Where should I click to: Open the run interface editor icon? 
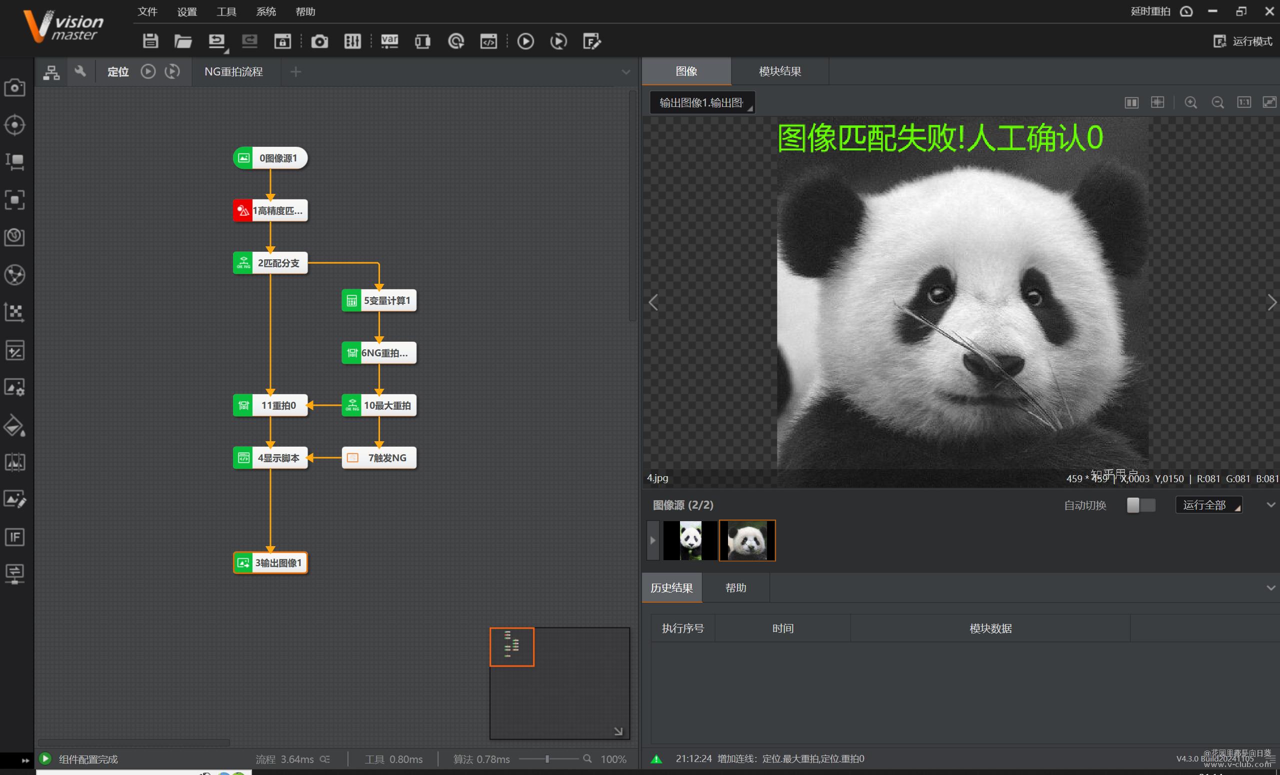(591, 41)
